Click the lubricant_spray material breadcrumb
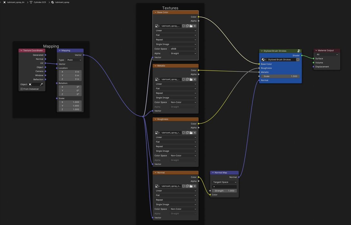The image size is (351, 225). coord(62,2)
